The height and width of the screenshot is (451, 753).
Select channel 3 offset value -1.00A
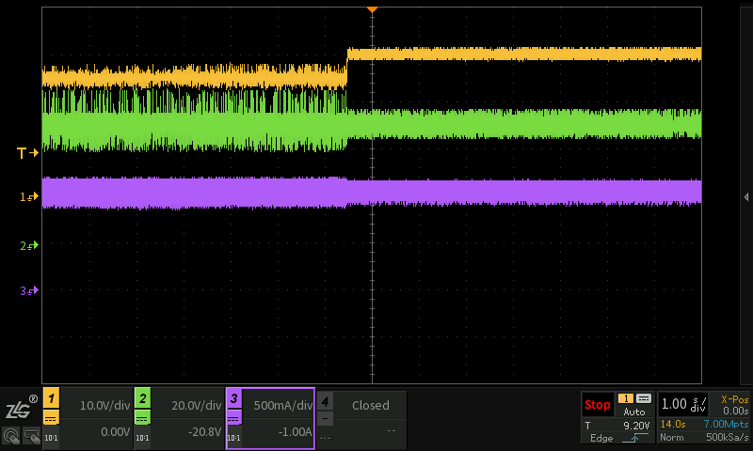point(295,432)
